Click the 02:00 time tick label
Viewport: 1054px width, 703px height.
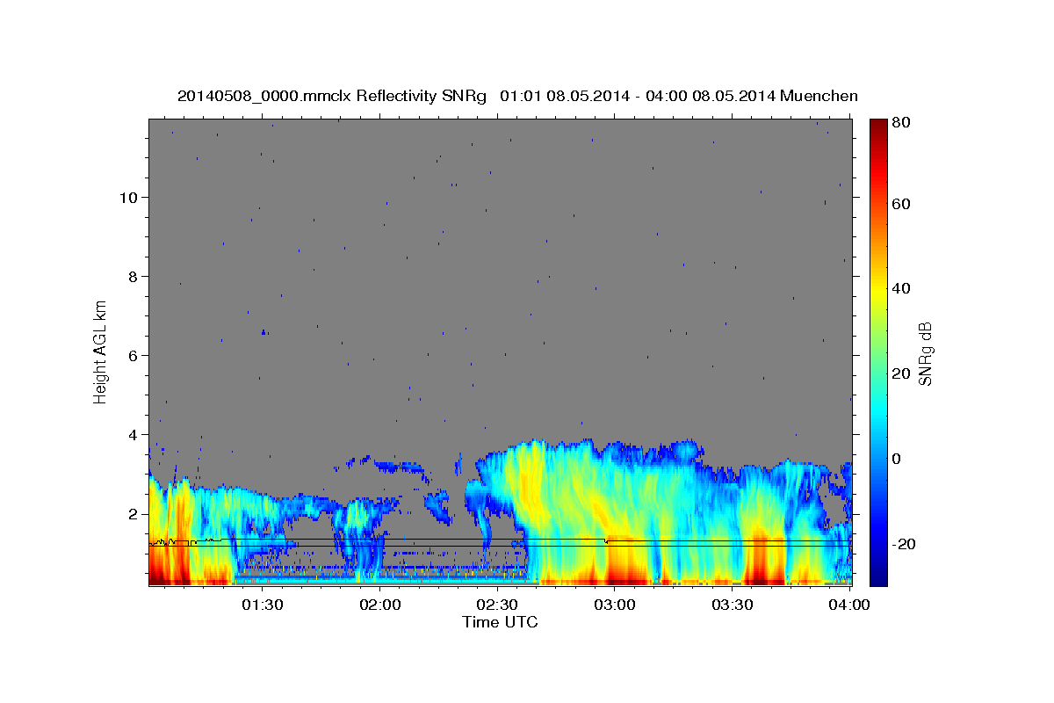click(x=380, y=605)
